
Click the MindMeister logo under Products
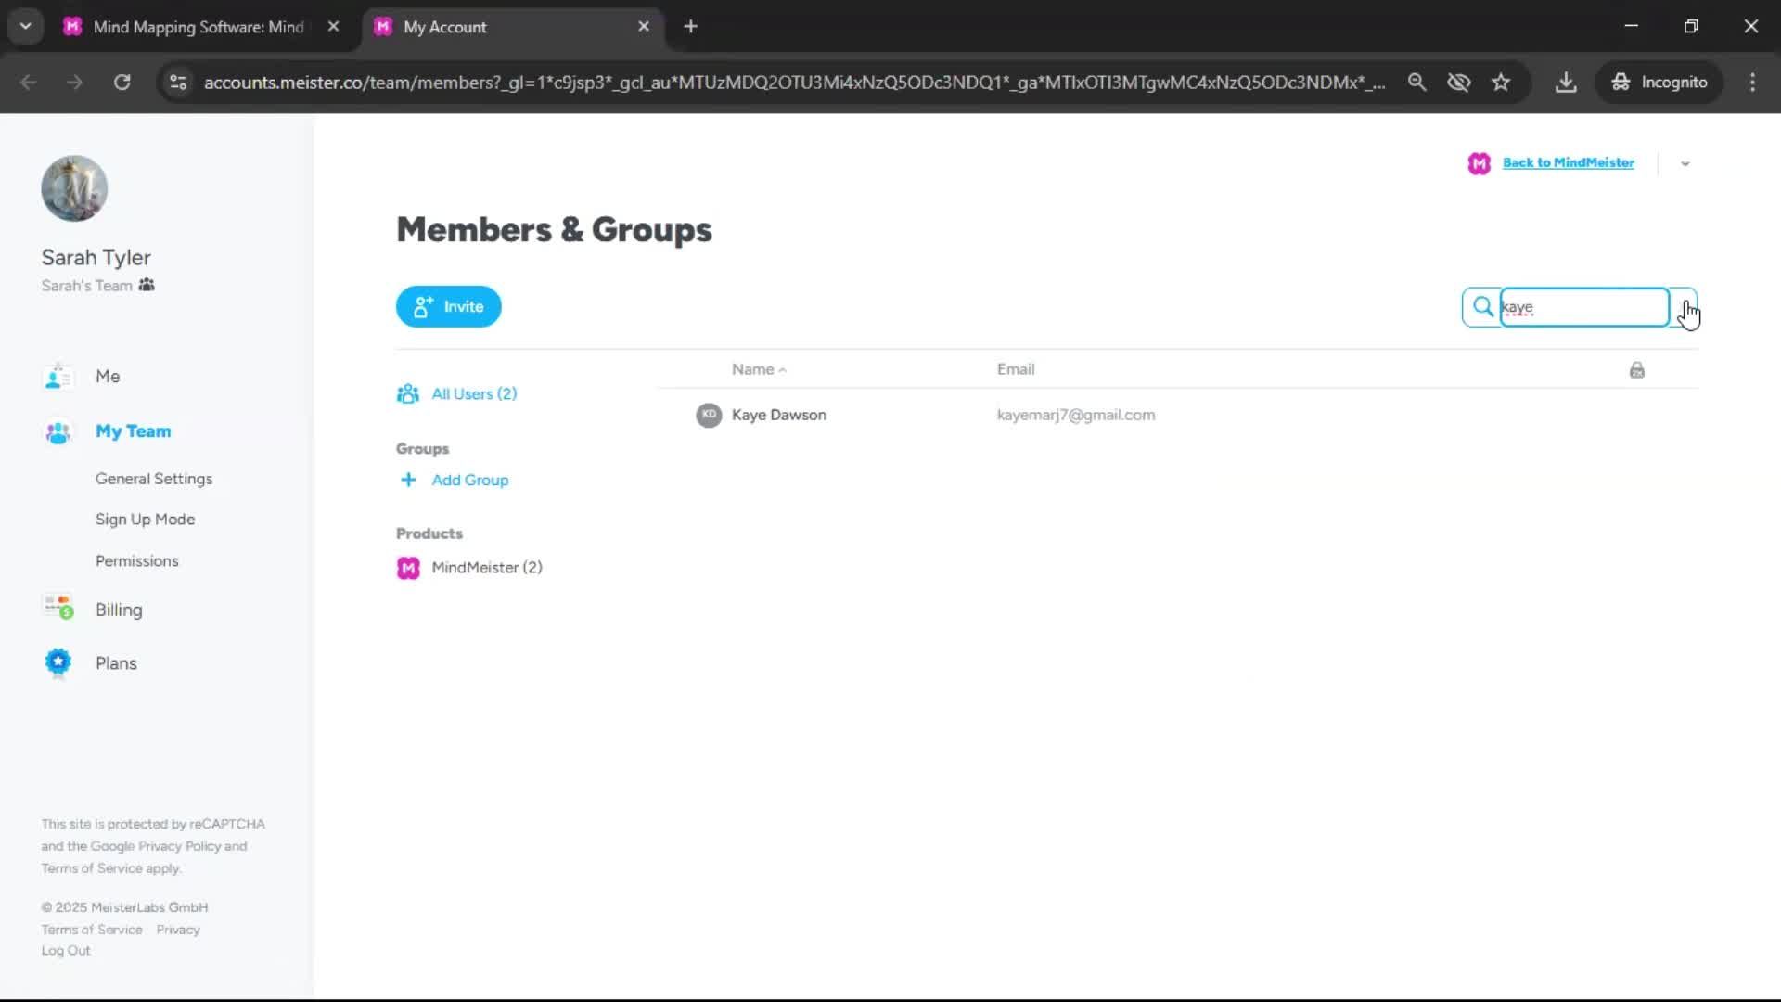408,568
